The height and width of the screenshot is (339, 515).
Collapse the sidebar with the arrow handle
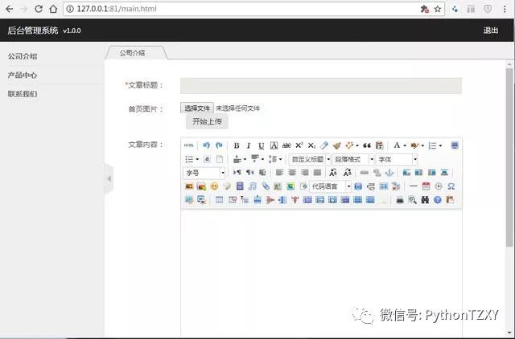click(109, 178)
